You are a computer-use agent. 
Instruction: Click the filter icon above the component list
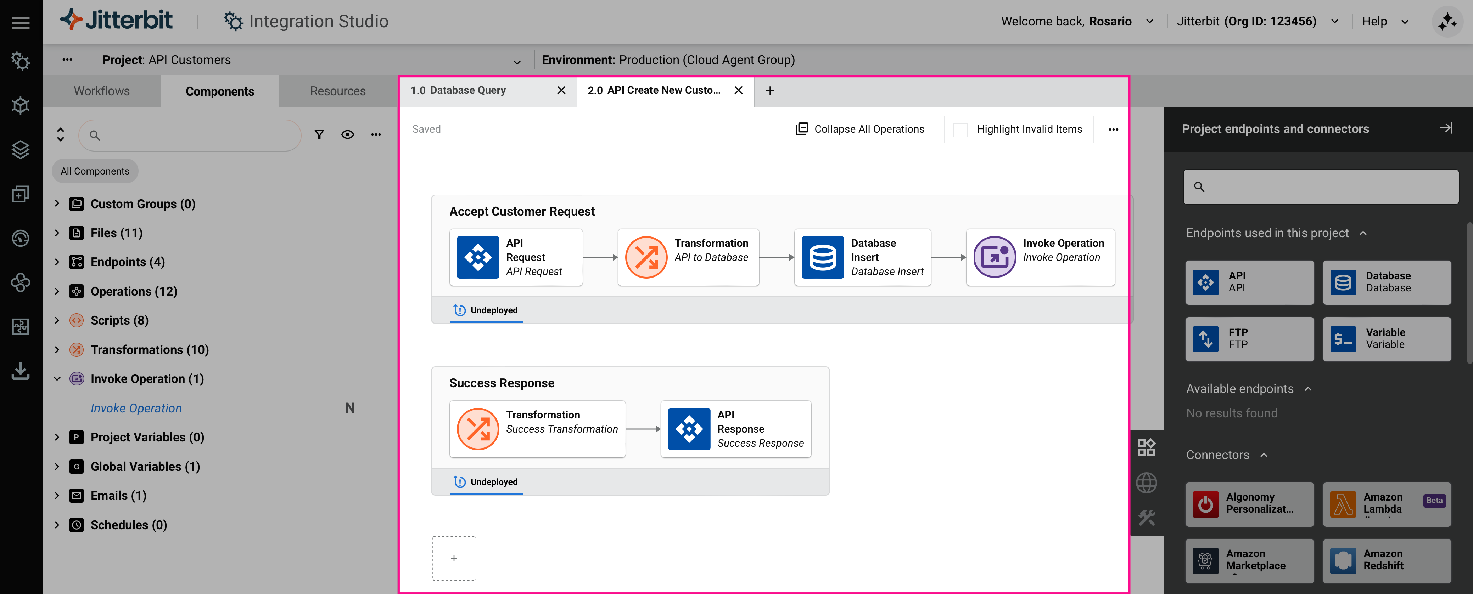click(319, 135)
